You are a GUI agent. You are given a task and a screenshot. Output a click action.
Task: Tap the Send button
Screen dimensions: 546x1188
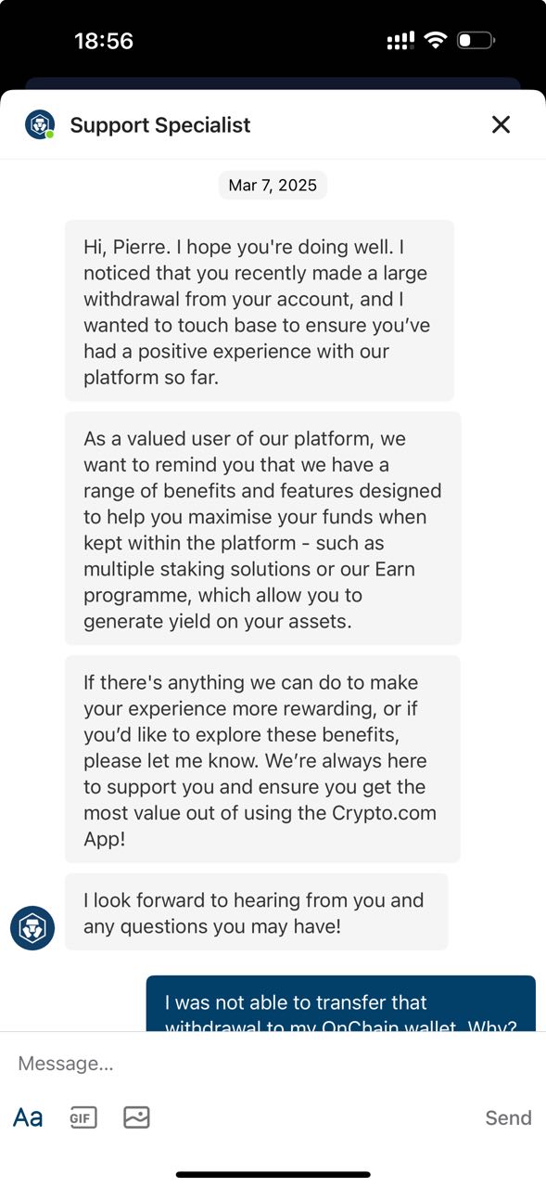click(x=508, y=1117)
